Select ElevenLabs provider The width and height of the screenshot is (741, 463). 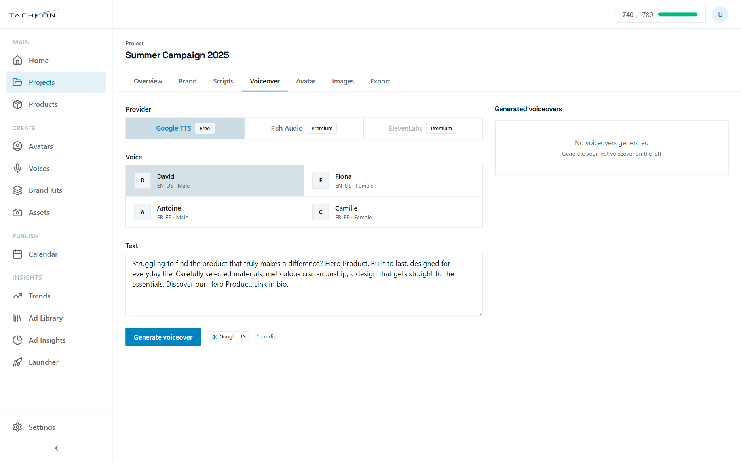(423, 128)
